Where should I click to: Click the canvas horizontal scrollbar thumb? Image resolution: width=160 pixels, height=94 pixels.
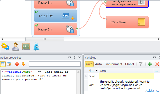click(45, 39)
